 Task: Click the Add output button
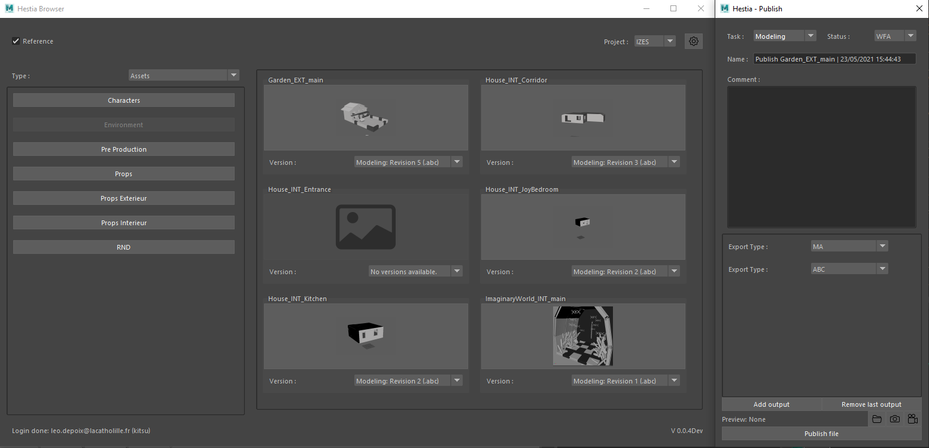click(771, 404)
